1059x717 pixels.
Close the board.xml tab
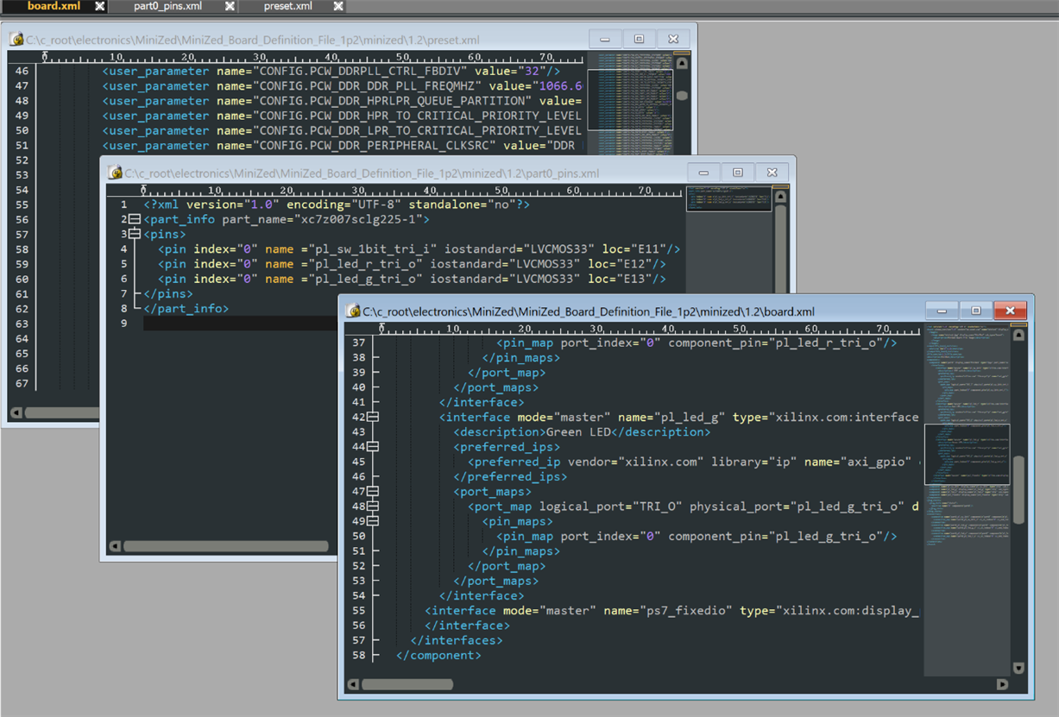point(100,6)
